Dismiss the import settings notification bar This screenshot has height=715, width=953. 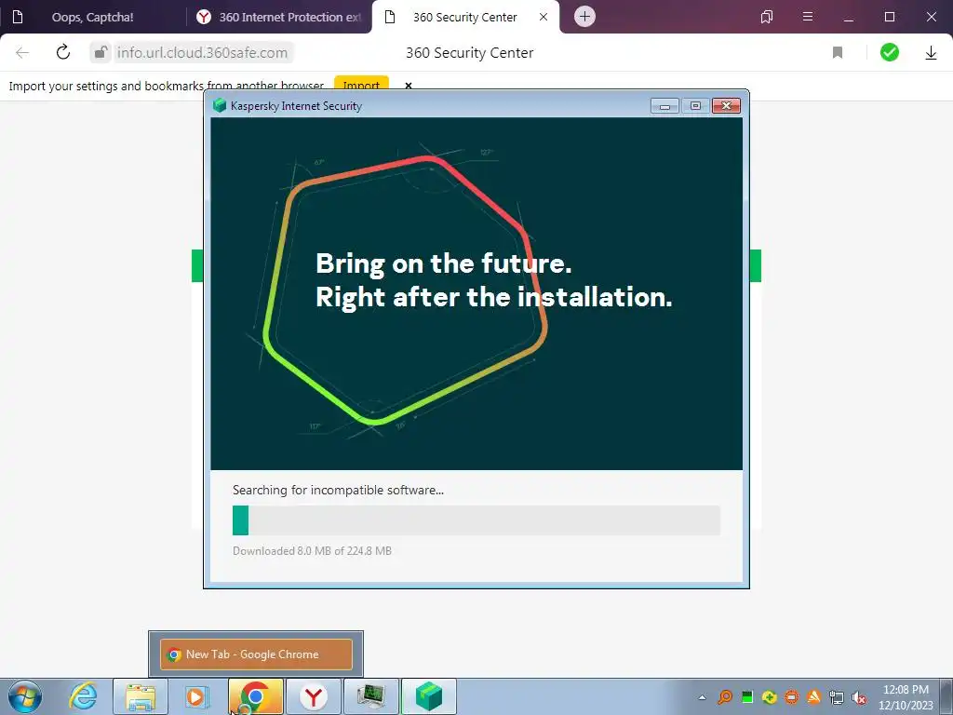coord(409,86)
